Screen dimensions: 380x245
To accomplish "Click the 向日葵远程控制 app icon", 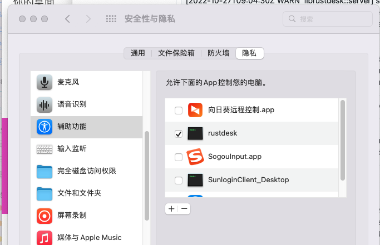I will 195,110.
